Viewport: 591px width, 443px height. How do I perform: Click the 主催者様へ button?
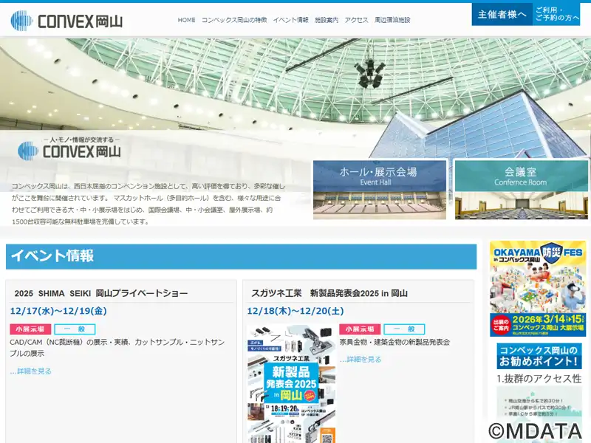[x=502, y=14]
